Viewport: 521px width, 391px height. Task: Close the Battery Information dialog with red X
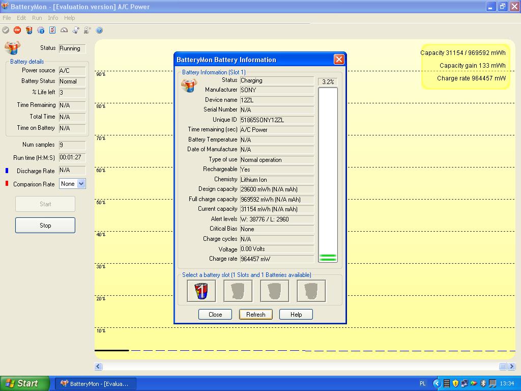(339, 60)
